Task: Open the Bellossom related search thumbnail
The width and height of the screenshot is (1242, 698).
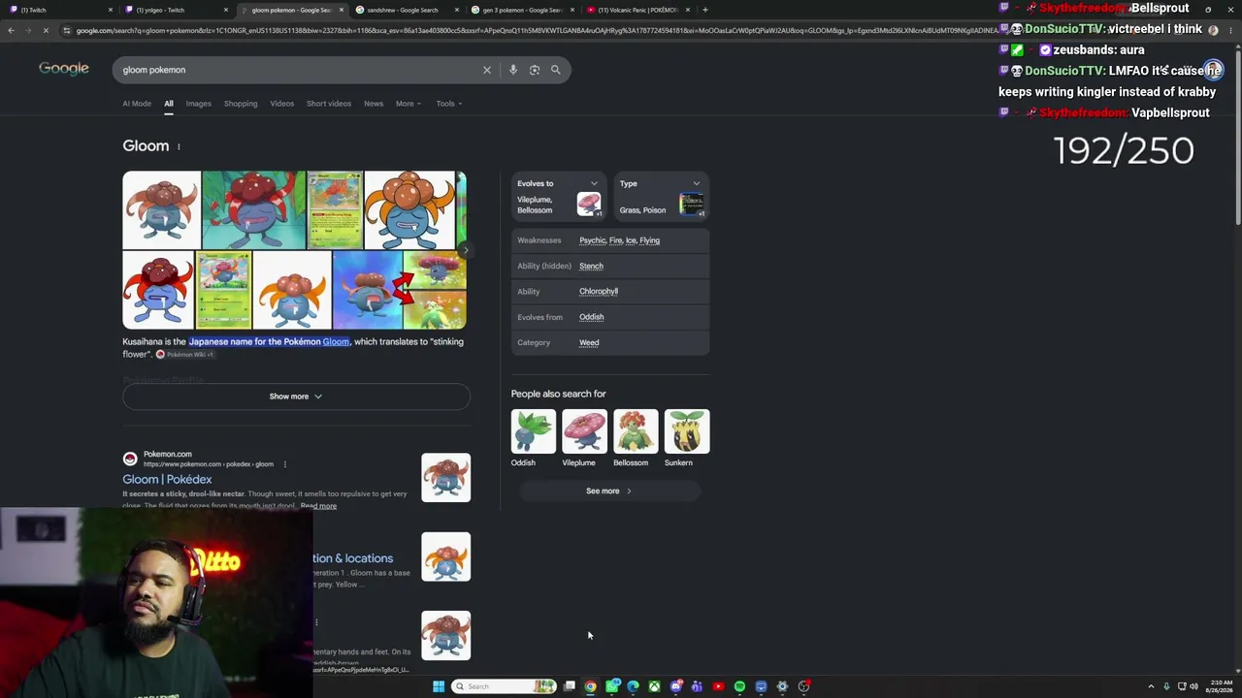Action: pos(636,431)
